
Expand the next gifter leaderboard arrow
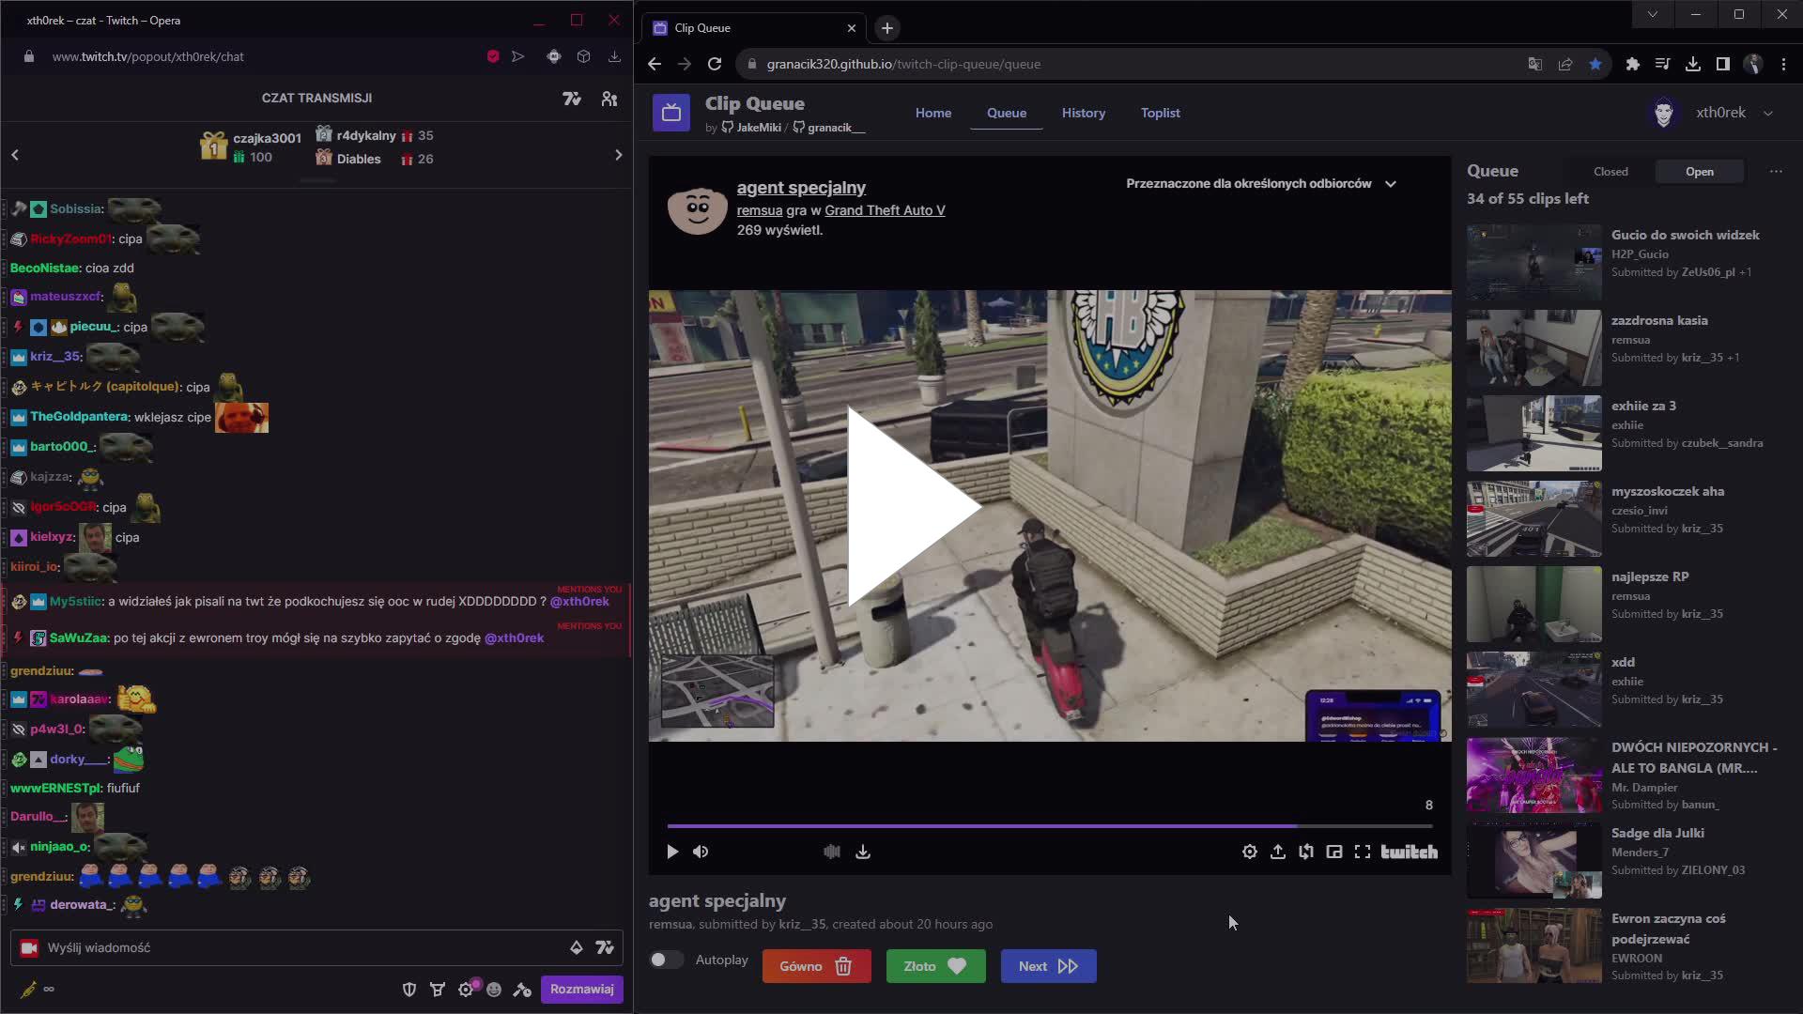point(618,154)
